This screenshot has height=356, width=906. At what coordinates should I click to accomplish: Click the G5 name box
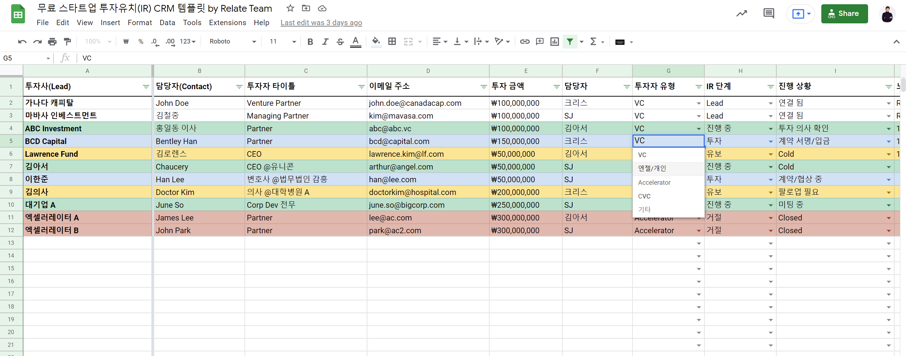(x=26, y=58)
